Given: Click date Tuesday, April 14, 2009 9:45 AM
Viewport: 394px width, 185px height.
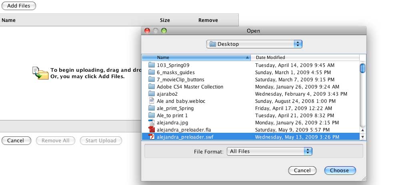Looking at the screenshot, I should click(295, 65).
